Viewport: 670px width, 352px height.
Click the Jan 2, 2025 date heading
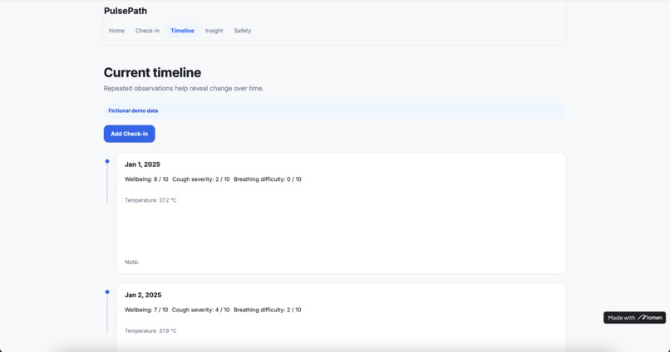click(x=143, y=295)
